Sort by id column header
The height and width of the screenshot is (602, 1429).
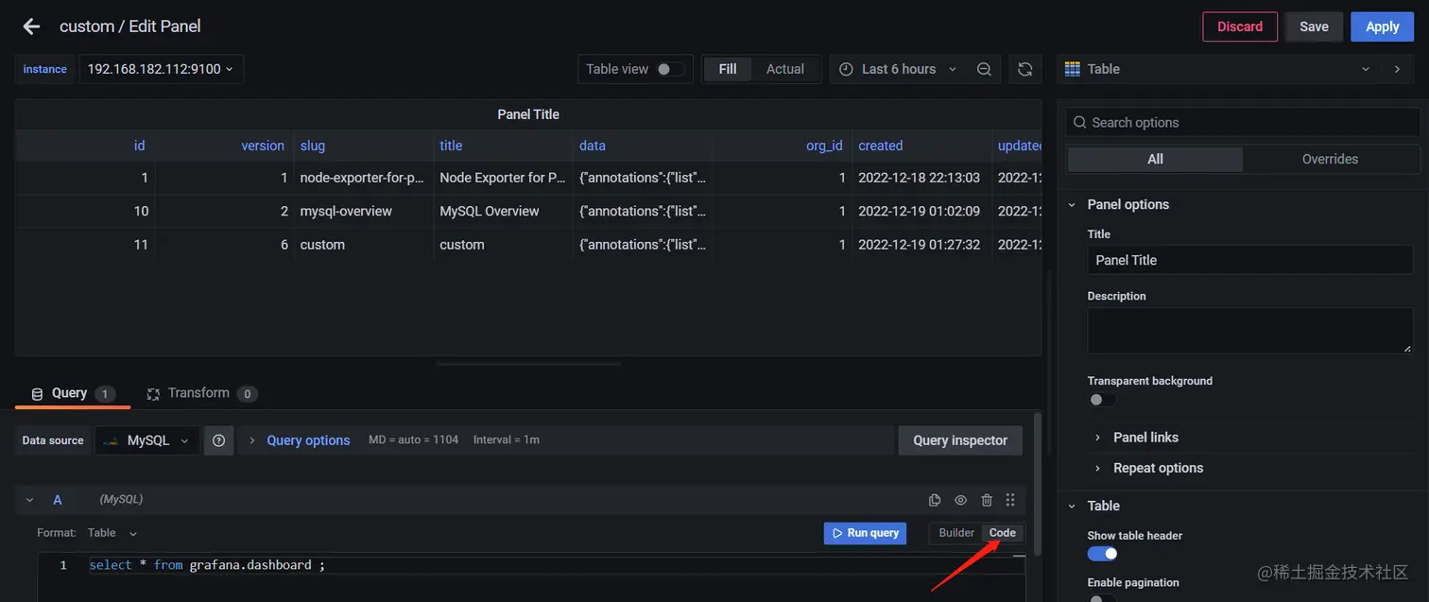click(x=139, y=146)
